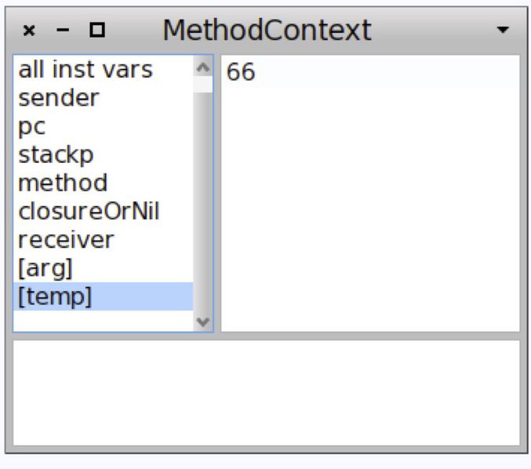Select the 'pc' field
This screenshot has width=531, height=469.
tap(32, 127)
